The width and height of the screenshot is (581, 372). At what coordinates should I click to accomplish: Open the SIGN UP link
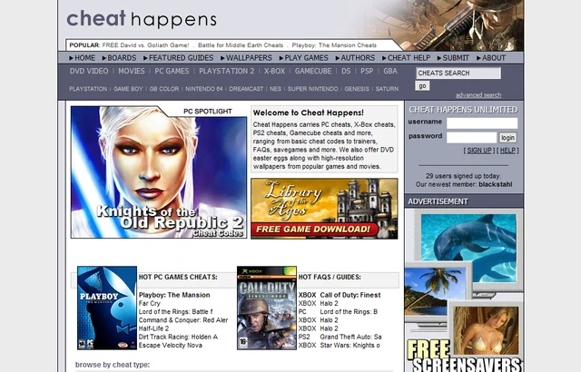[479, 151]
